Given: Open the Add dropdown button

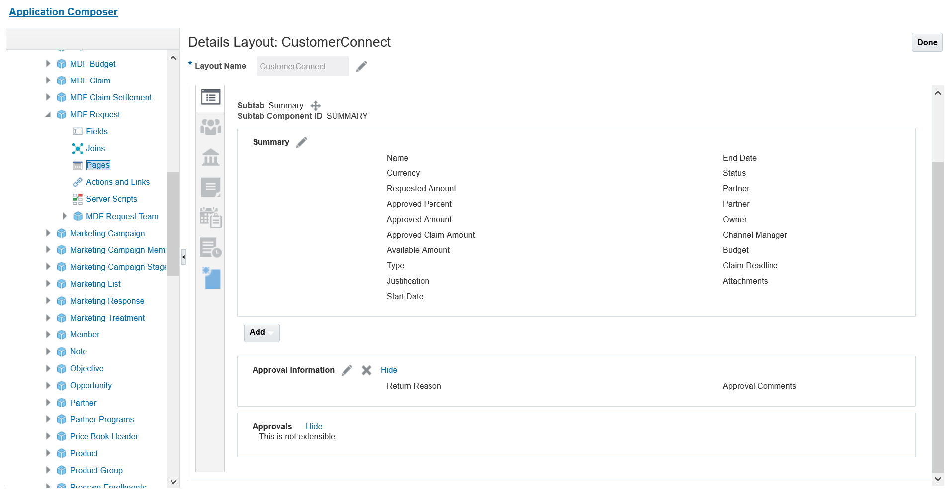Looking at the screenshot, I should pos(261,332).
